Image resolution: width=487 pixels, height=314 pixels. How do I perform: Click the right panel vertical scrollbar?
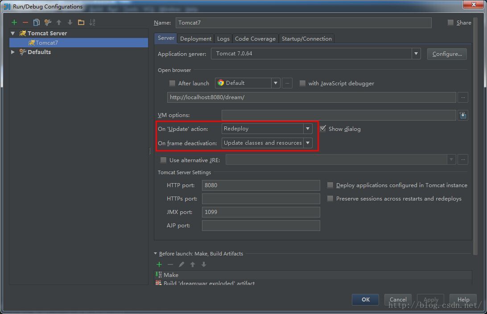475,136
